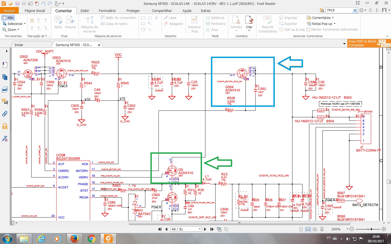
Task: Click the search folder icon beside find box
Action: (322, 10)
